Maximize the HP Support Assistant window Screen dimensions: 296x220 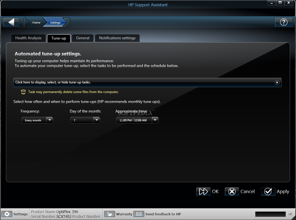point(280,3)
